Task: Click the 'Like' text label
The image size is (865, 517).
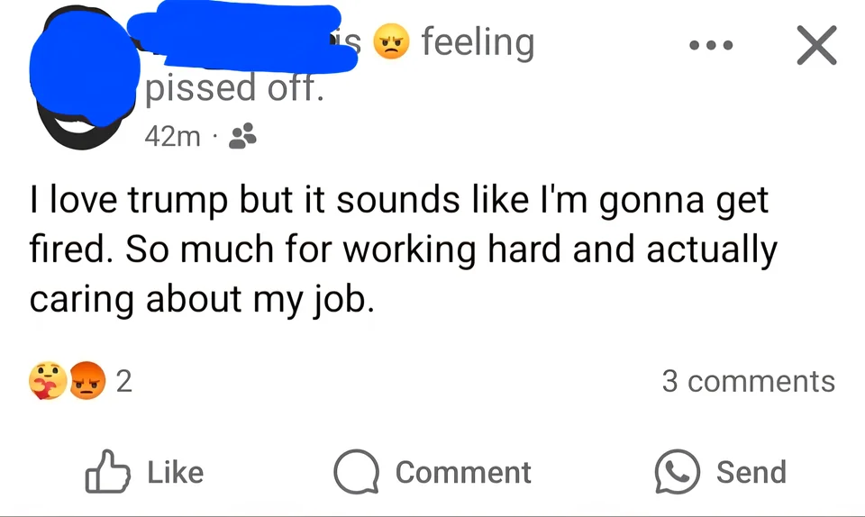Action: (176, 473)
